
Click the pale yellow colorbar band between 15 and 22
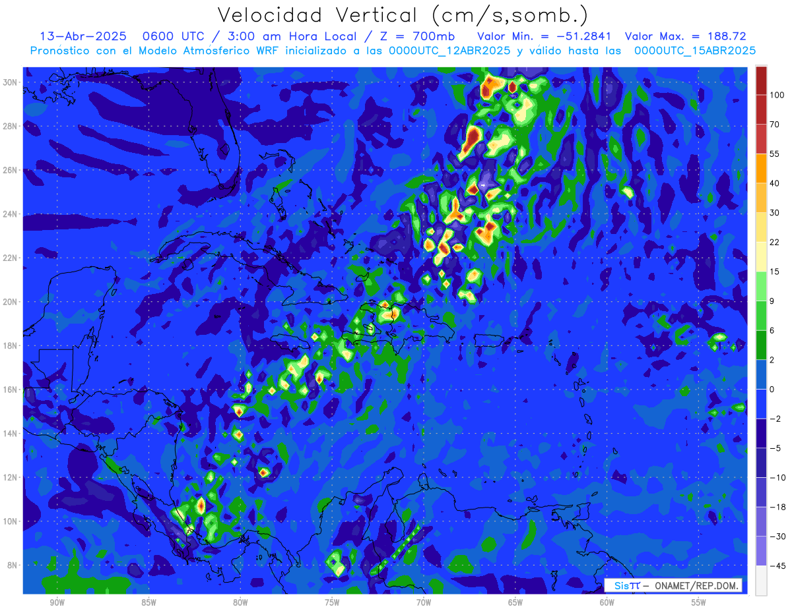[761, 256]
